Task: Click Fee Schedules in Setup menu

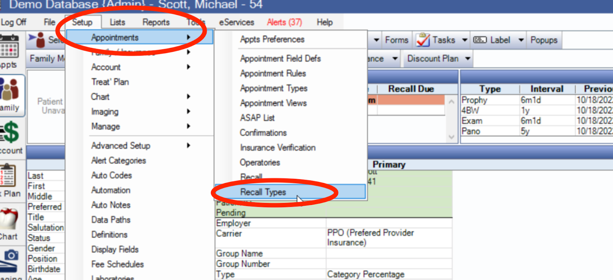Action: click(117, 264)
